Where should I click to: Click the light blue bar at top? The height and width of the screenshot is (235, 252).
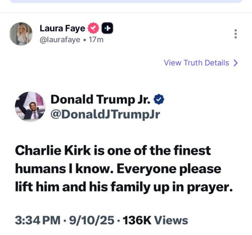(x=126, y=2)
